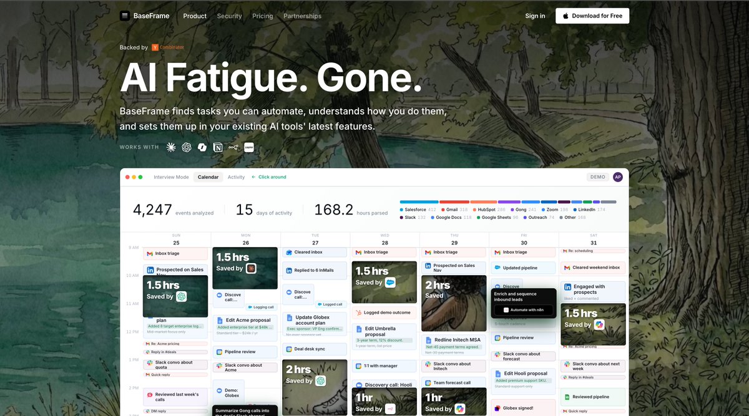The height and width of the screenshot is (416, 749).
Task: Click the Claude icon on Monday's 1.5 hrs card
Action: [251, 268]
